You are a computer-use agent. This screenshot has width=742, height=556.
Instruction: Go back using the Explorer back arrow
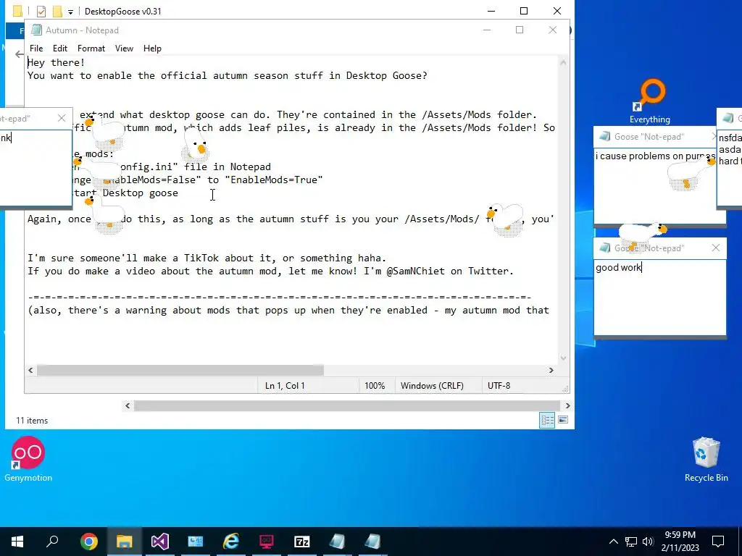[x=19, y=54]
